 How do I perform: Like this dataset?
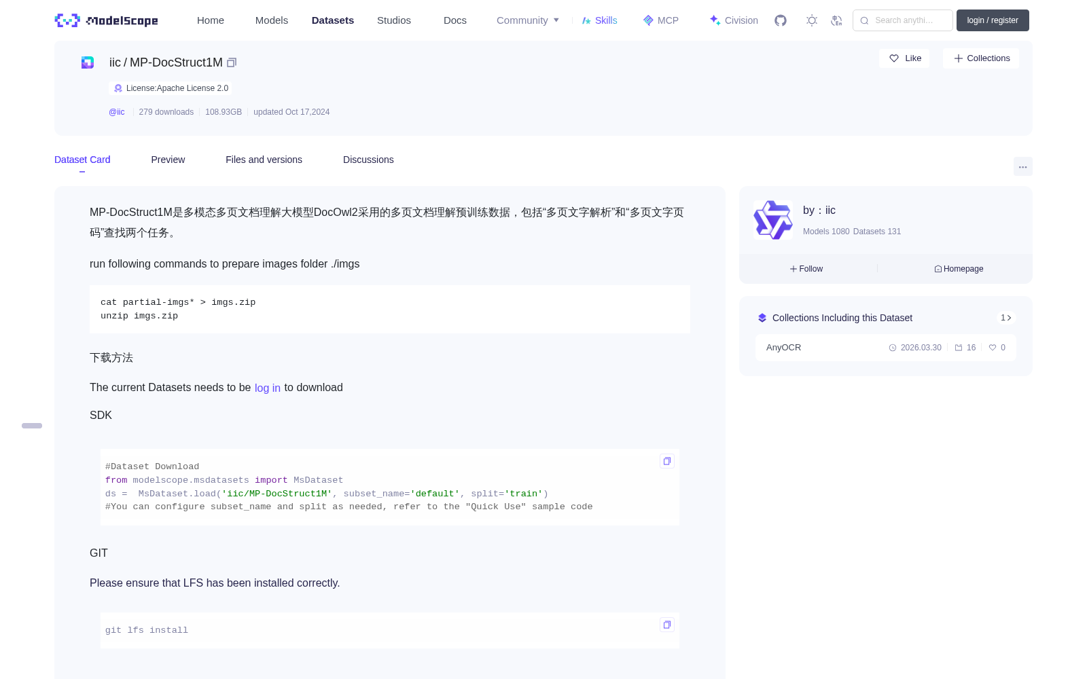[x=905, y=58]
